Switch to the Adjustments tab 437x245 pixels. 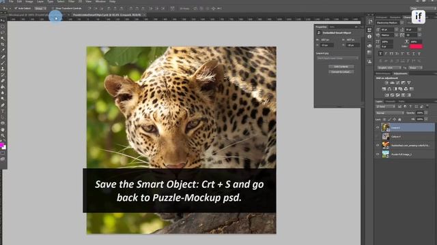(401, 73)
